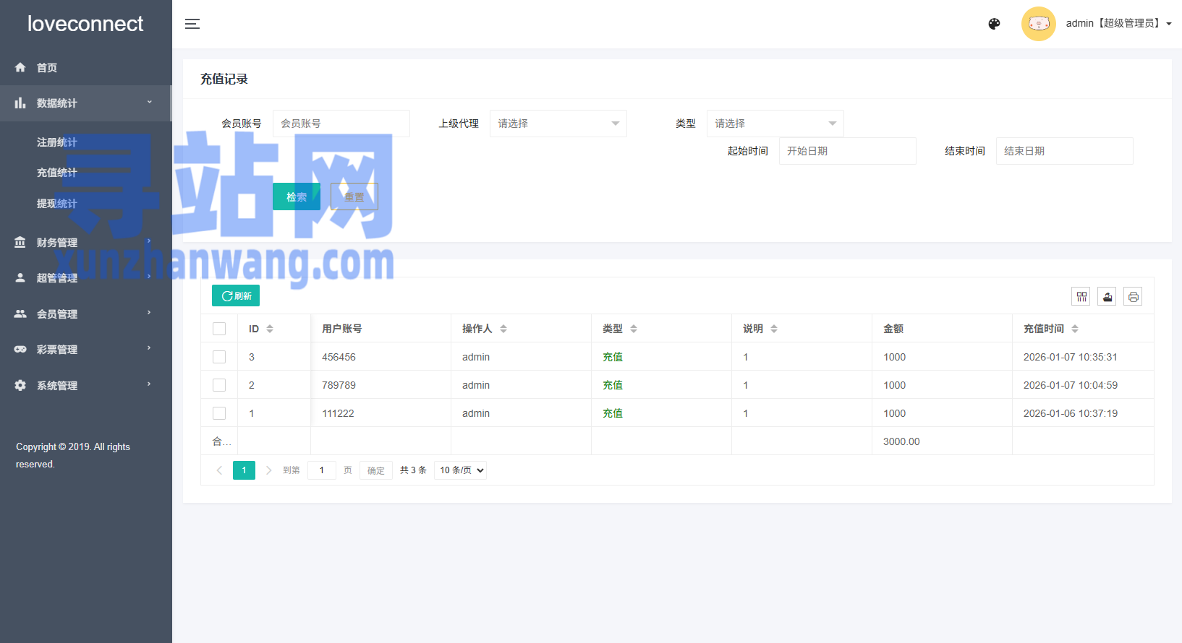Open the 上级代理 dropdown
1182x643 pixels.
point(558,124)
